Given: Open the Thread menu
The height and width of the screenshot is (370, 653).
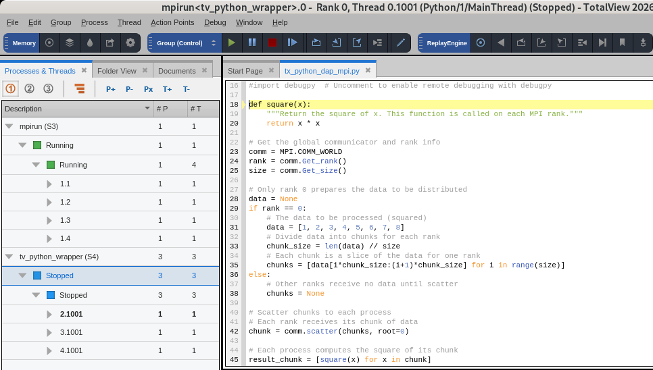Looking at the screenshot, I should click(x=129, y=22).
